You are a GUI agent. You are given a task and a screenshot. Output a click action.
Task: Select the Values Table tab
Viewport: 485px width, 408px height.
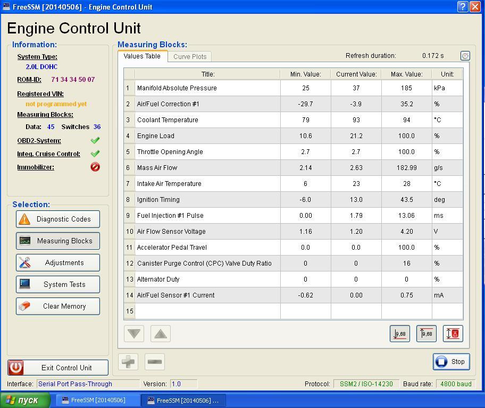coord(143,56)
